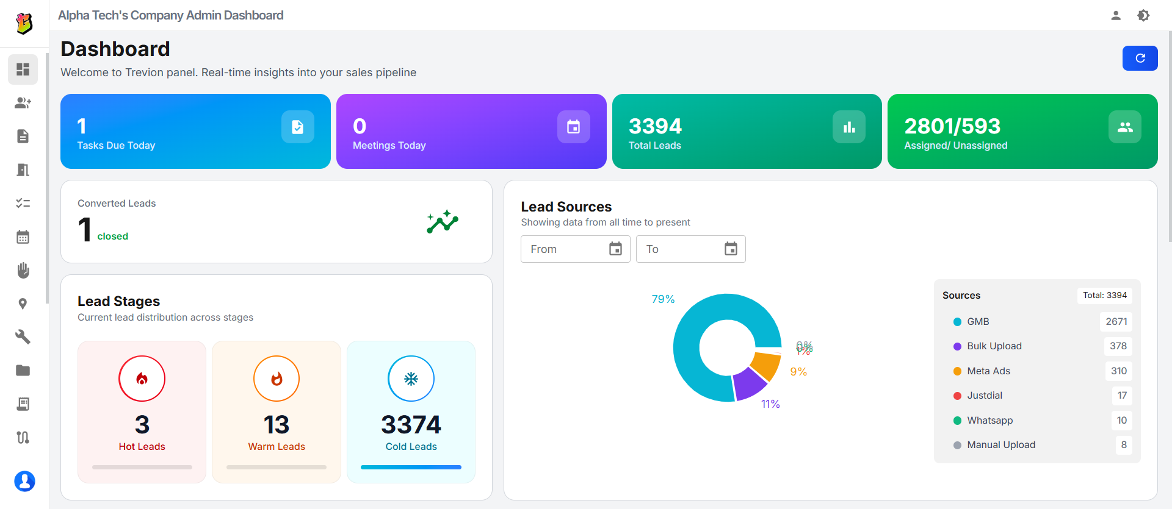Screen dimensions: 1172x509
Task: Click the page vertical scrollbar on the right
Action: pyautogui.click(x=1170, y=137)
